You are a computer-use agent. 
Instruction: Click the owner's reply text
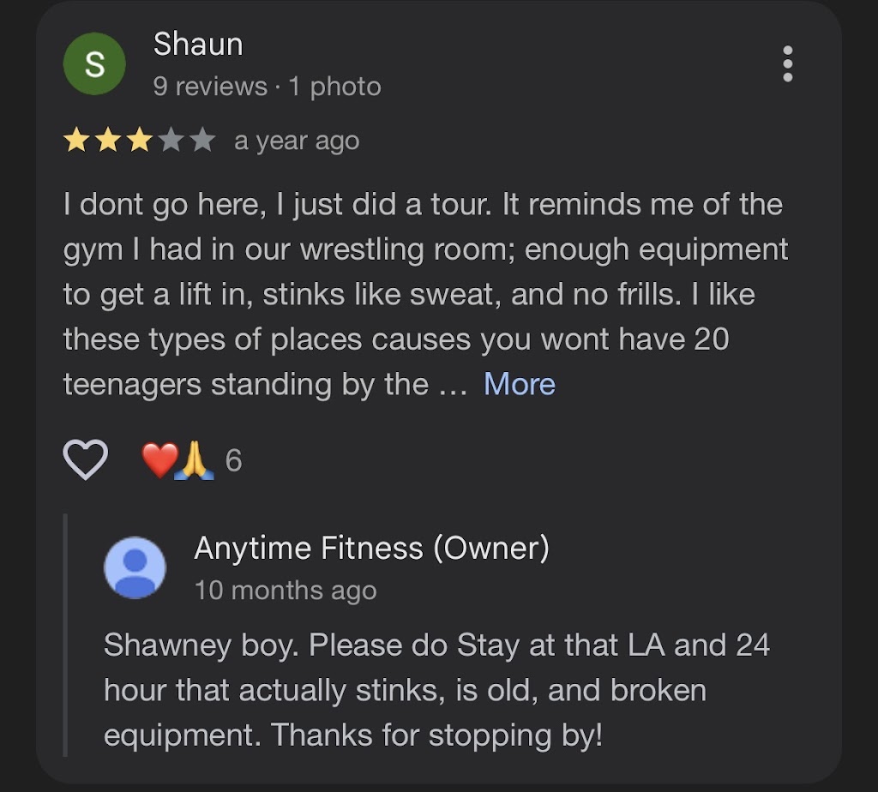[436, 690]
